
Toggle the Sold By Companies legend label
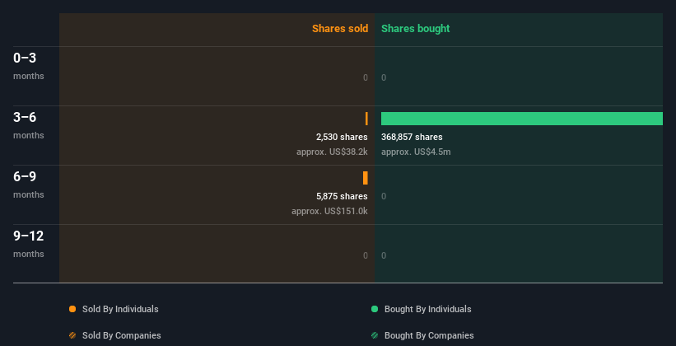(121, 335)
